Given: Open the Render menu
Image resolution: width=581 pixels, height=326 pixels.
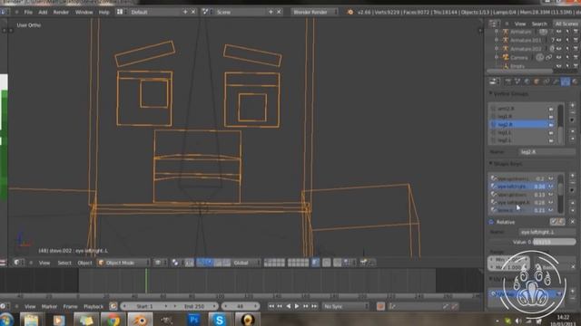Looking at the screenshot, I should click(61, 12).
